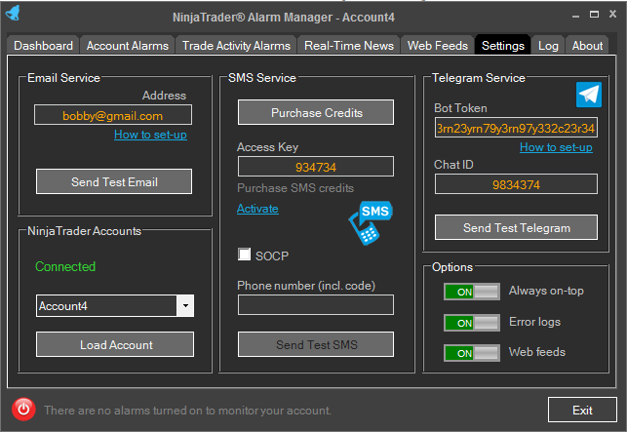Click the Load Account button

click(115, 344)
